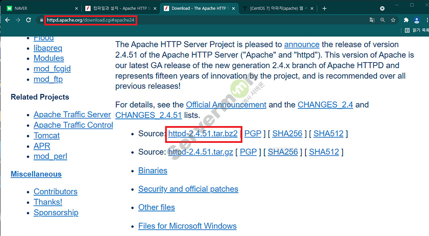Switch to the 컴파일과 설치 Apache tab
The image size is (429, 236).
coord(120,8)
